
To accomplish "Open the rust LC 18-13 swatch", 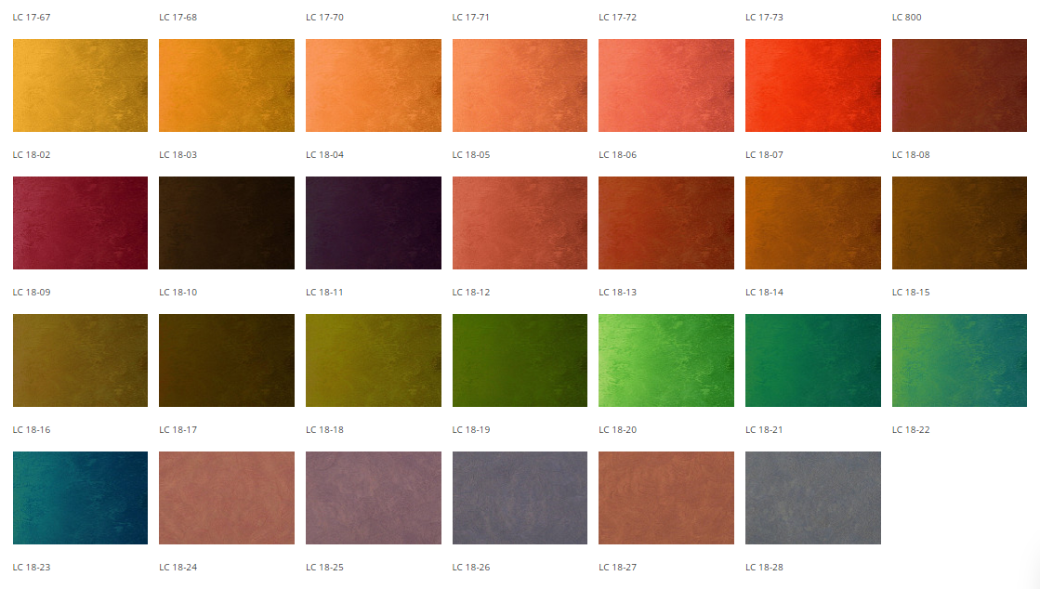I will pos(666,223).
